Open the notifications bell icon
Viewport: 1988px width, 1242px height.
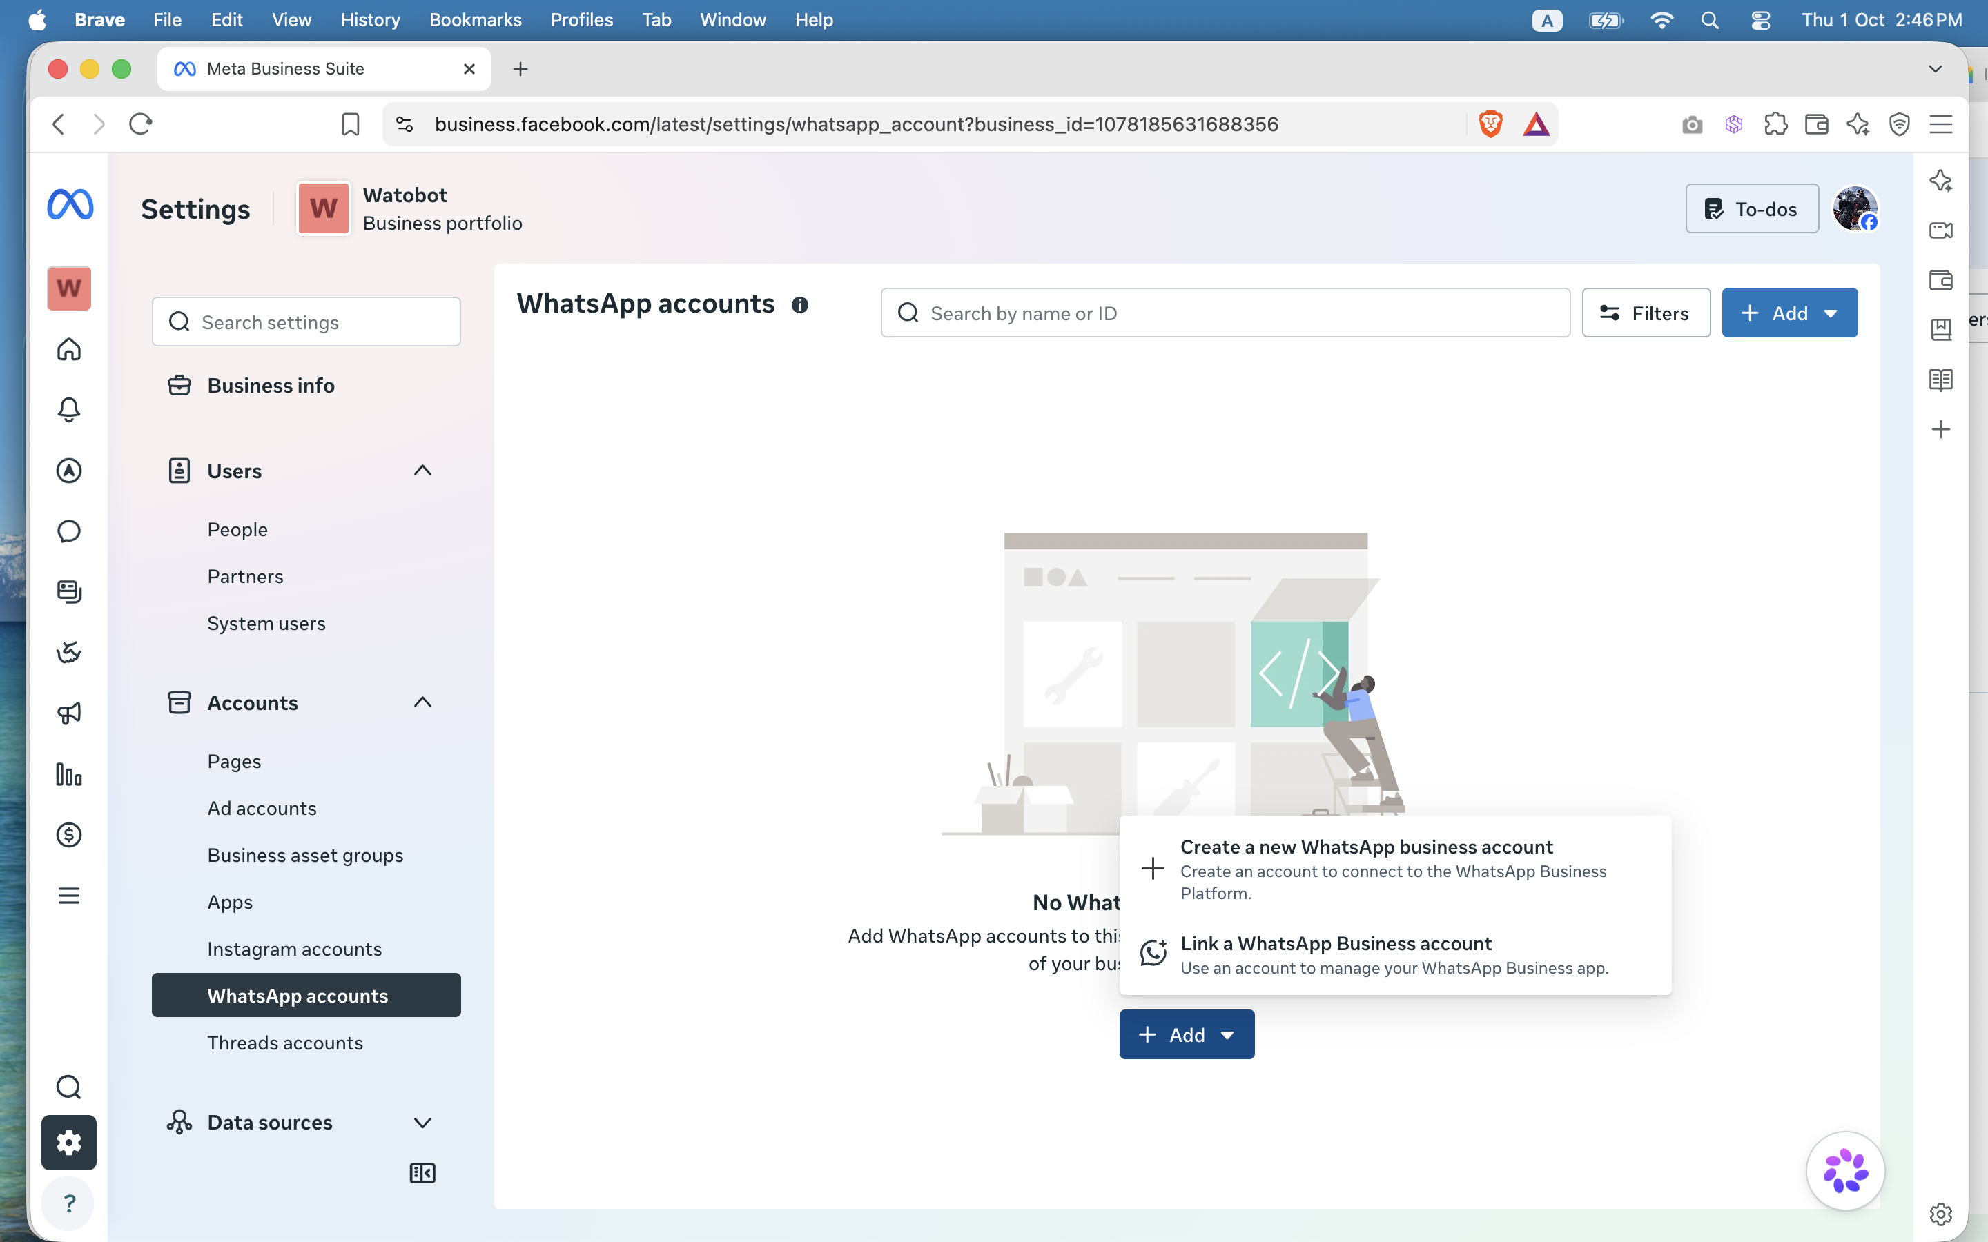[x=69, y=410]
